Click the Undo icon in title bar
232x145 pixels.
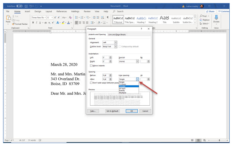(x=31, y=6)
